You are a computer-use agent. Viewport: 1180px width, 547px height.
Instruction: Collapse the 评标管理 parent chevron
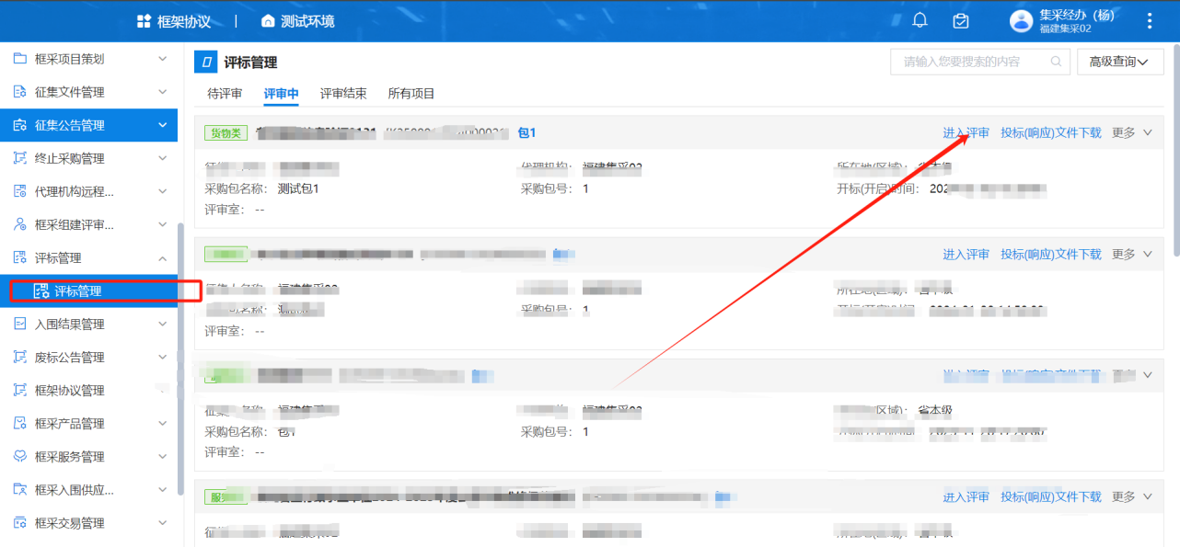pyautogui.click(x=163, y=257)
